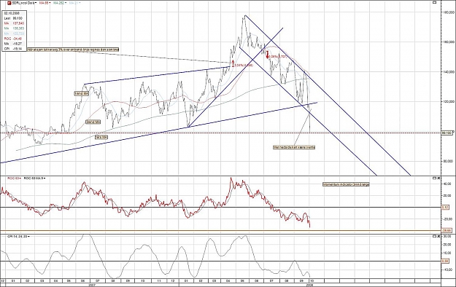Select the long trend-line annotation label at upper left
This screenshot has height=287, width=456.
[73, 50]
